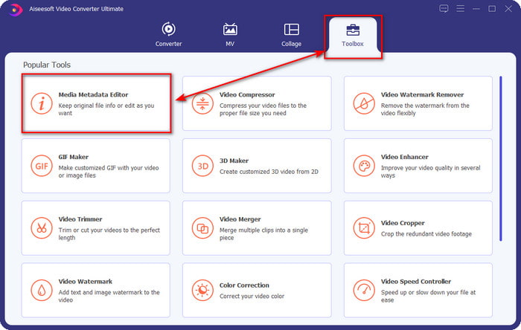
Task: Click the tools list vertical scrollbar
Action: coord(500,156)
